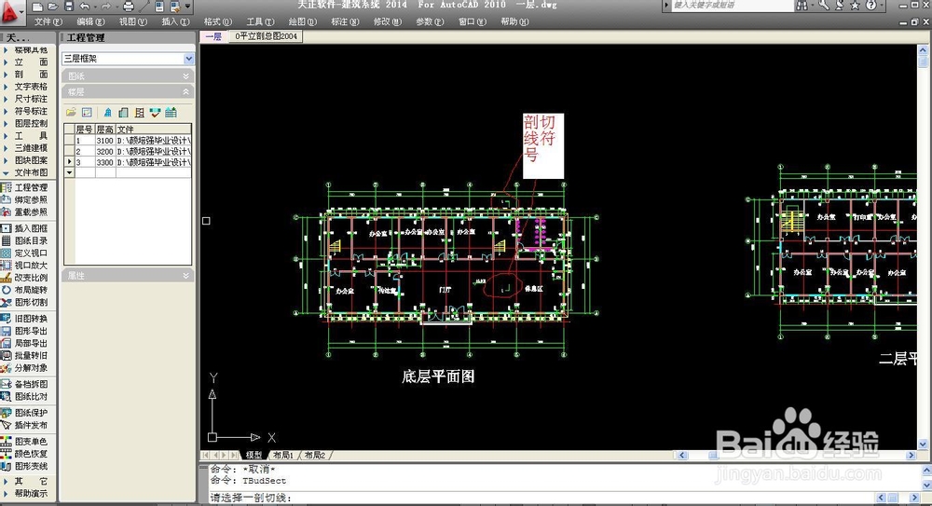Click the Open file icon in quick access toolbar

coord(53,7)
